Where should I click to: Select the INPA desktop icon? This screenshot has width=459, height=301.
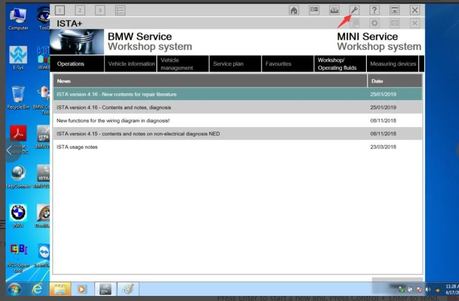pyautogui.click(x=18, y=216)
